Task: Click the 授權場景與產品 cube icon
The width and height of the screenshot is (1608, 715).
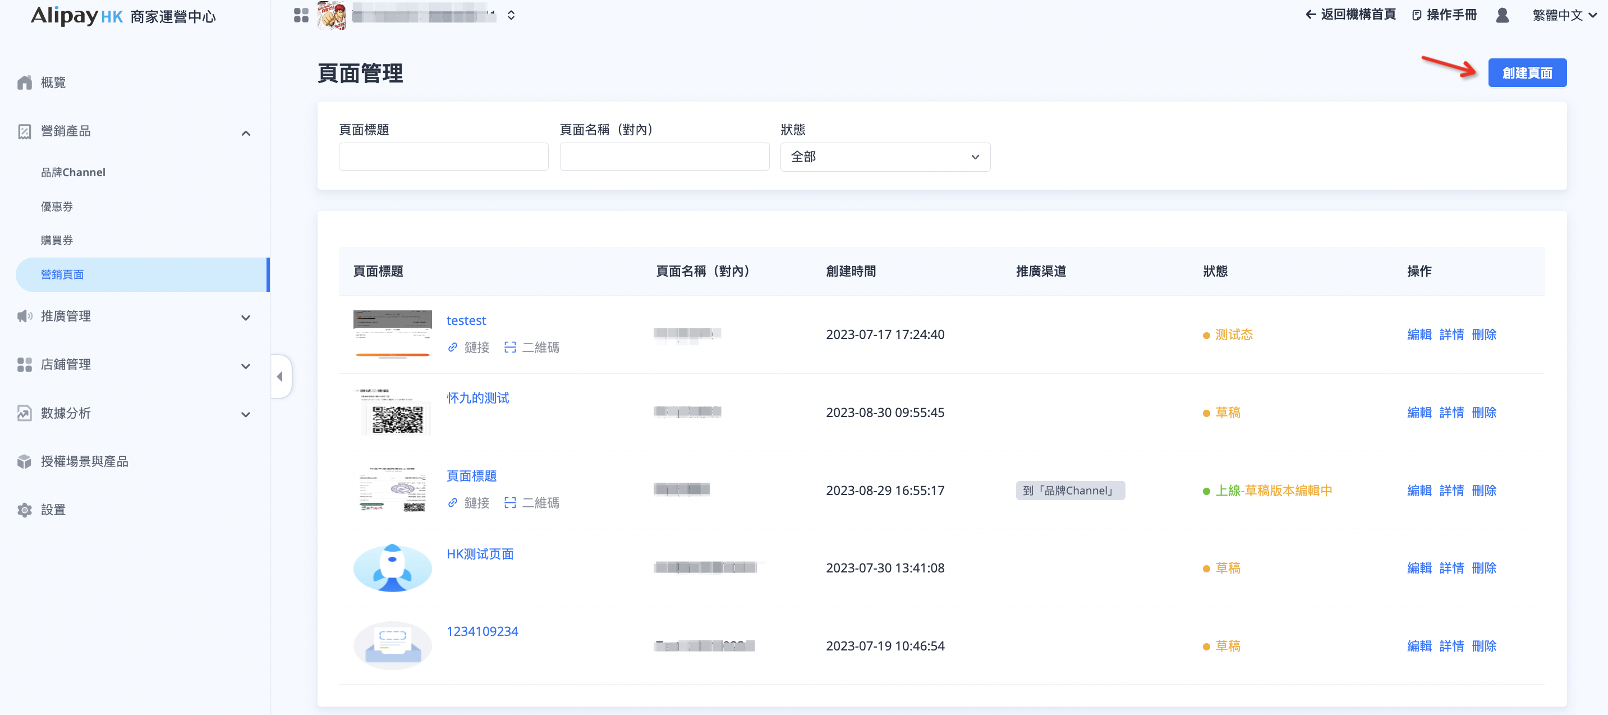Action: (x=24, y=461)
